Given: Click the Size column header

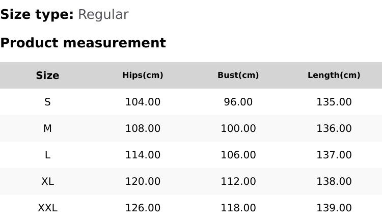Looking at the screenshot, I should coord(47,75).
